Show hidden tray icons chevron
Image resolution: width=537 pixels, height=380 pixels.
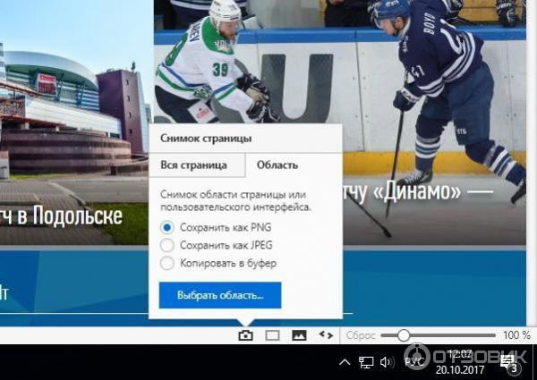click(345, 362)
